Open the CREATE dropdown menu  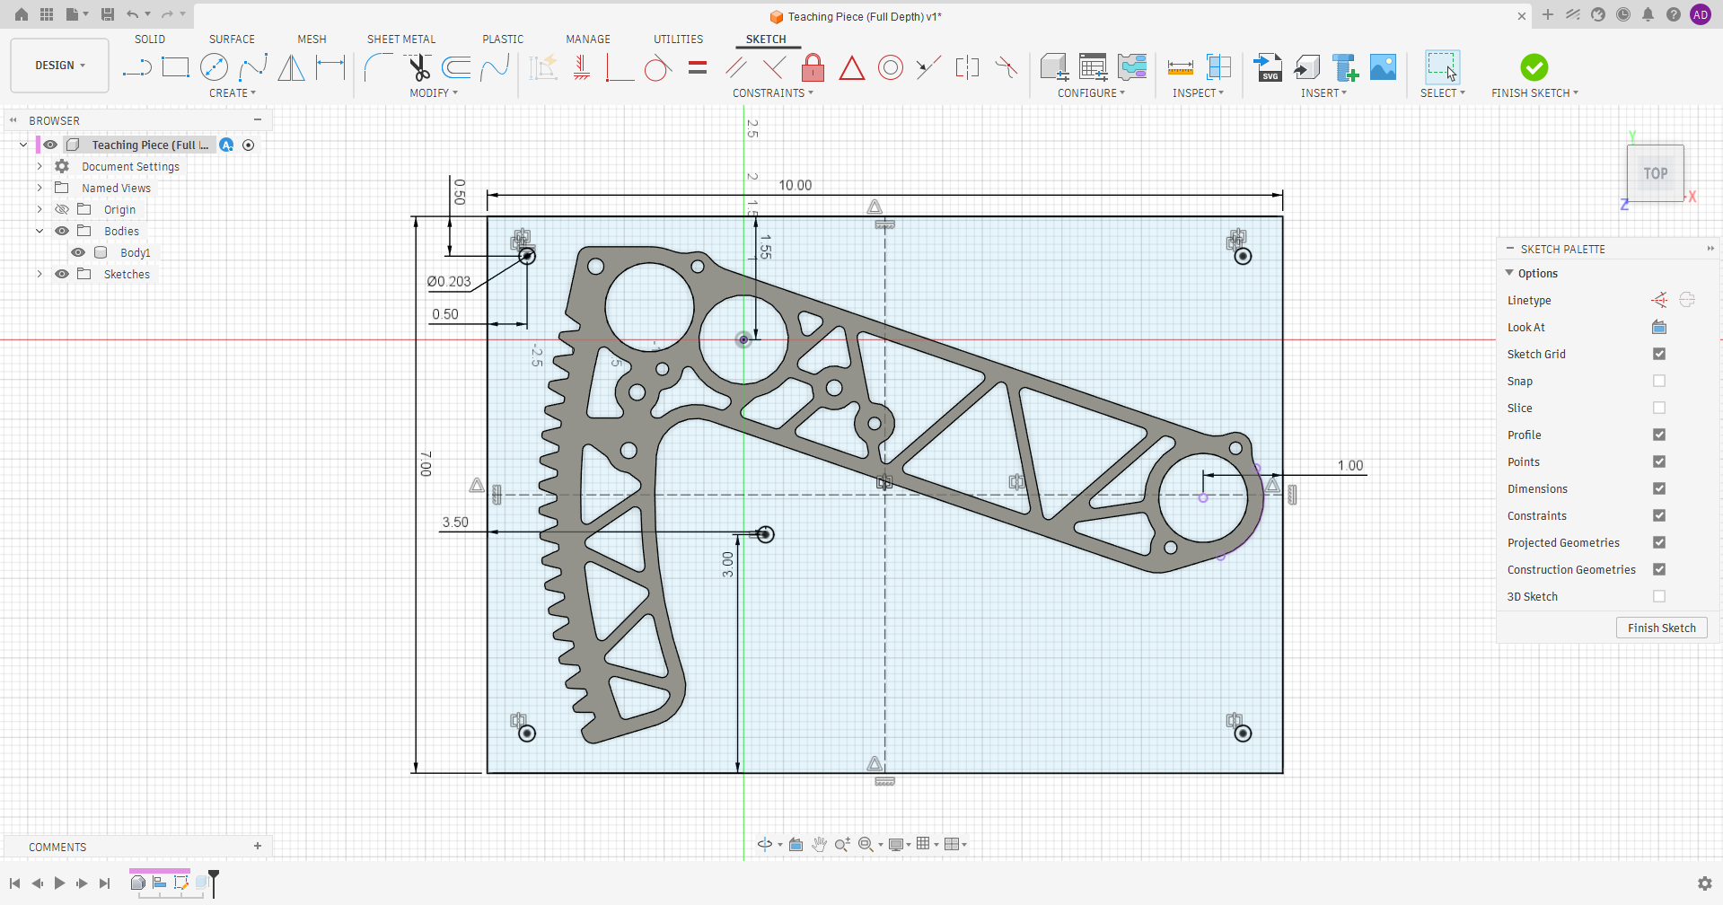233,93
